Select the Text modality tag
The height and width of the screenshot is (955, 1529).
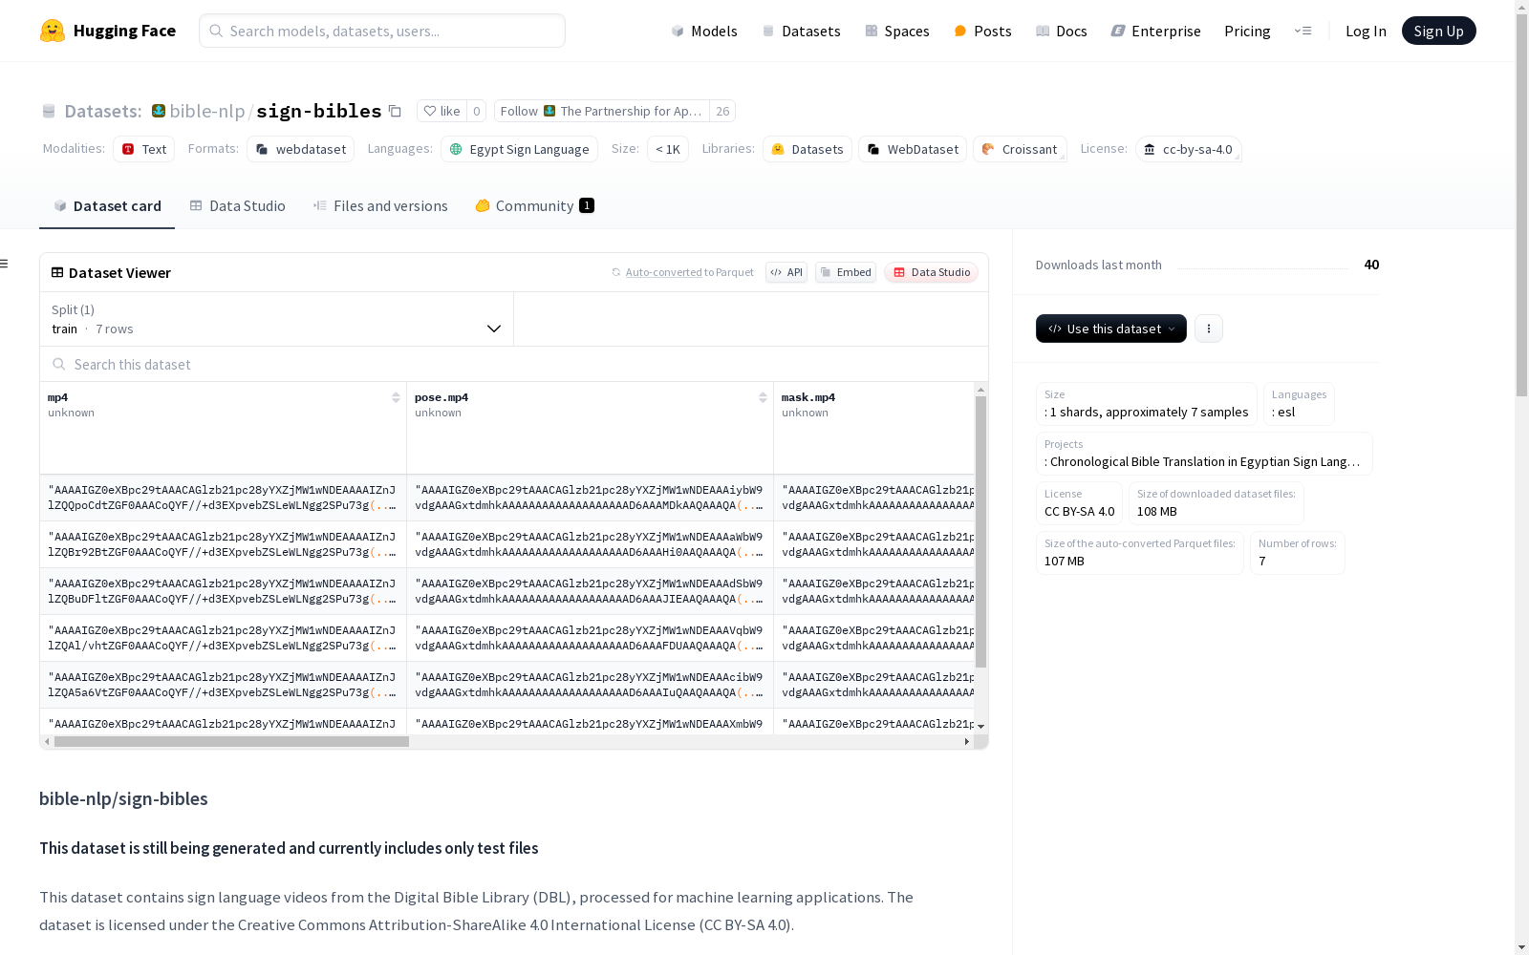click(144, 149)
